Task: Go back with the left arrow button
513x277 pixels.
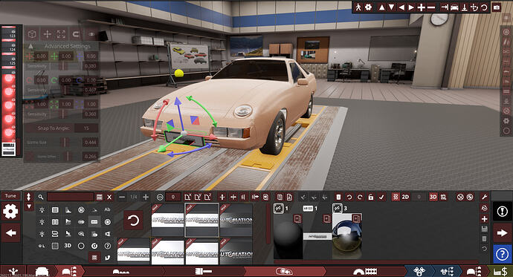Action: 11,233
